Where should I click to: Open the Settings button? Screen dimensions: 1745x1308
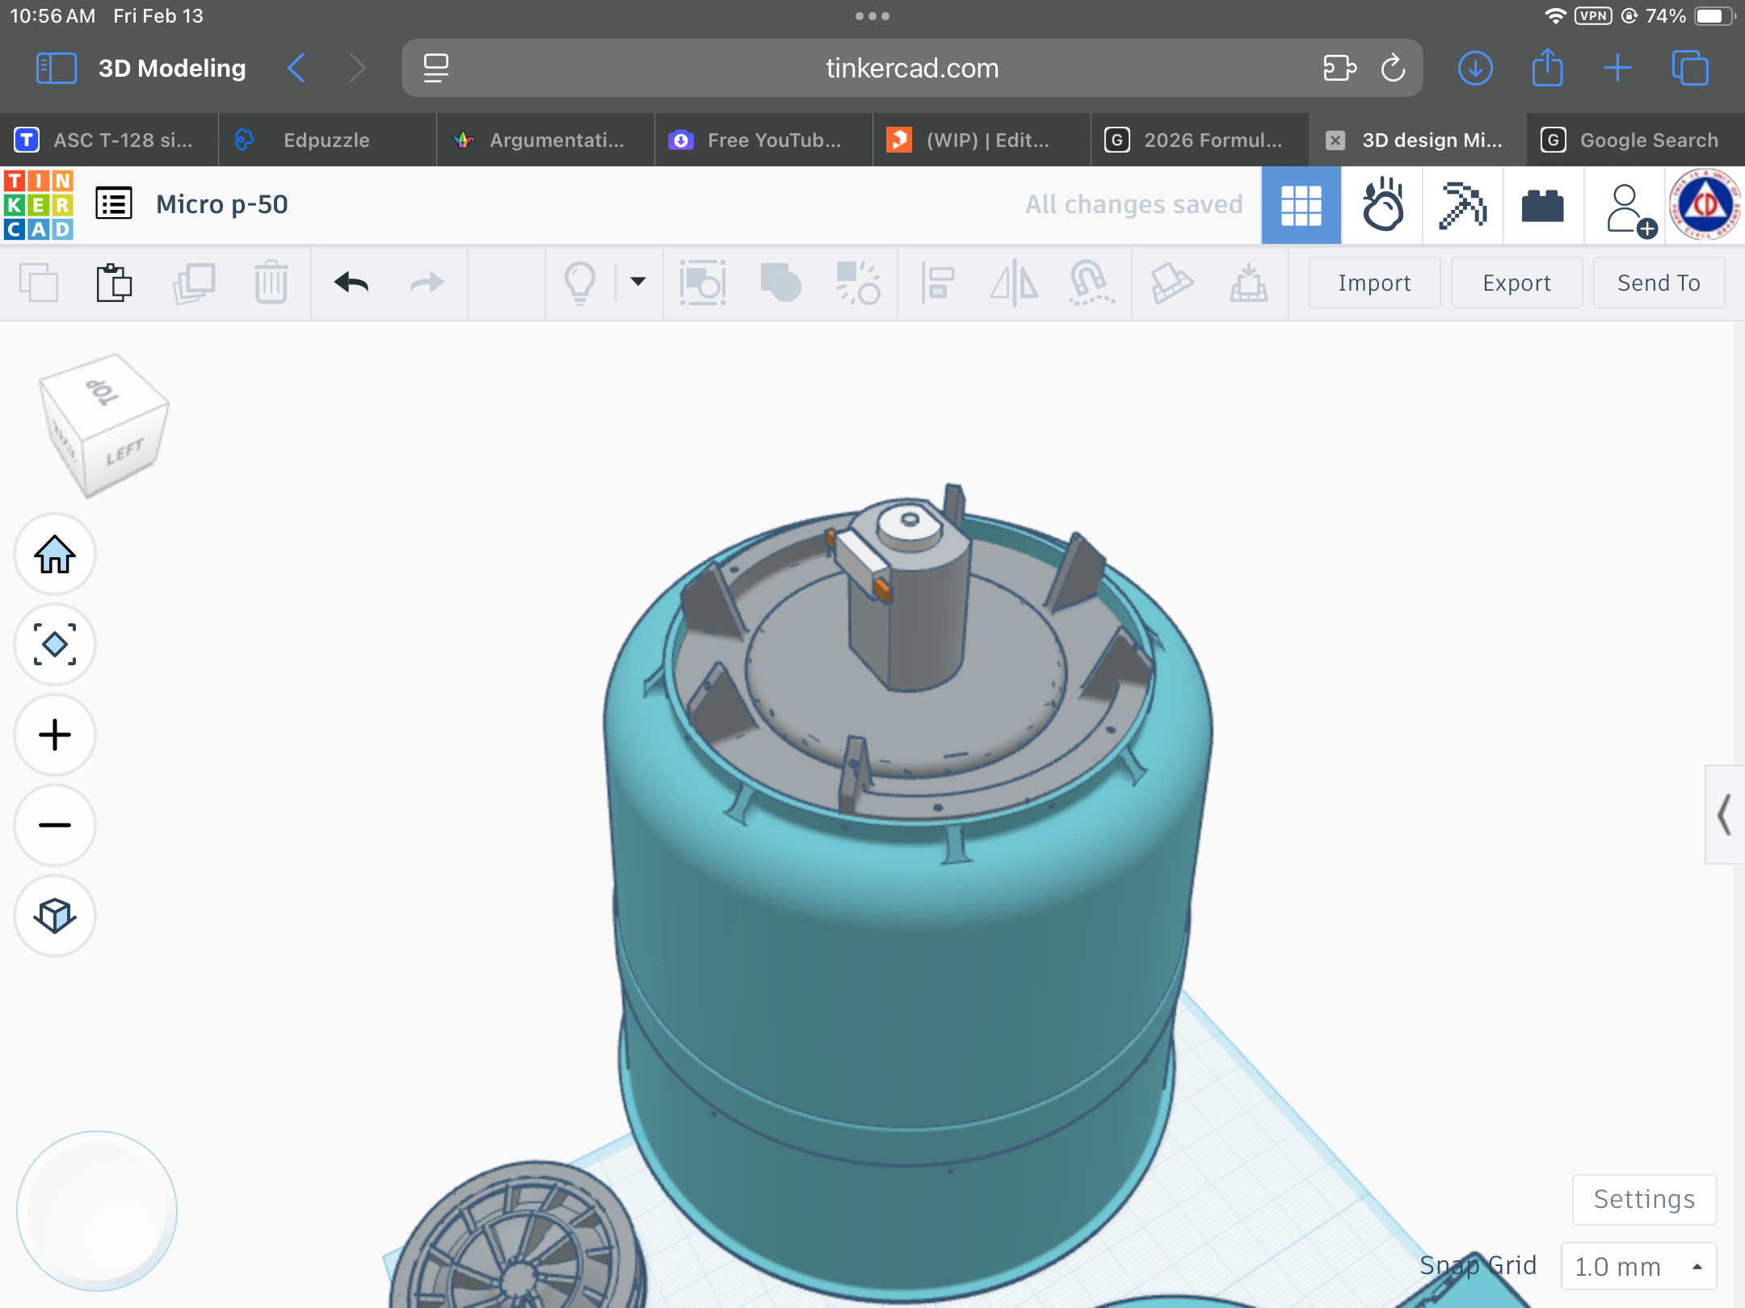pyautogui.click(x=1644, y=1199)
